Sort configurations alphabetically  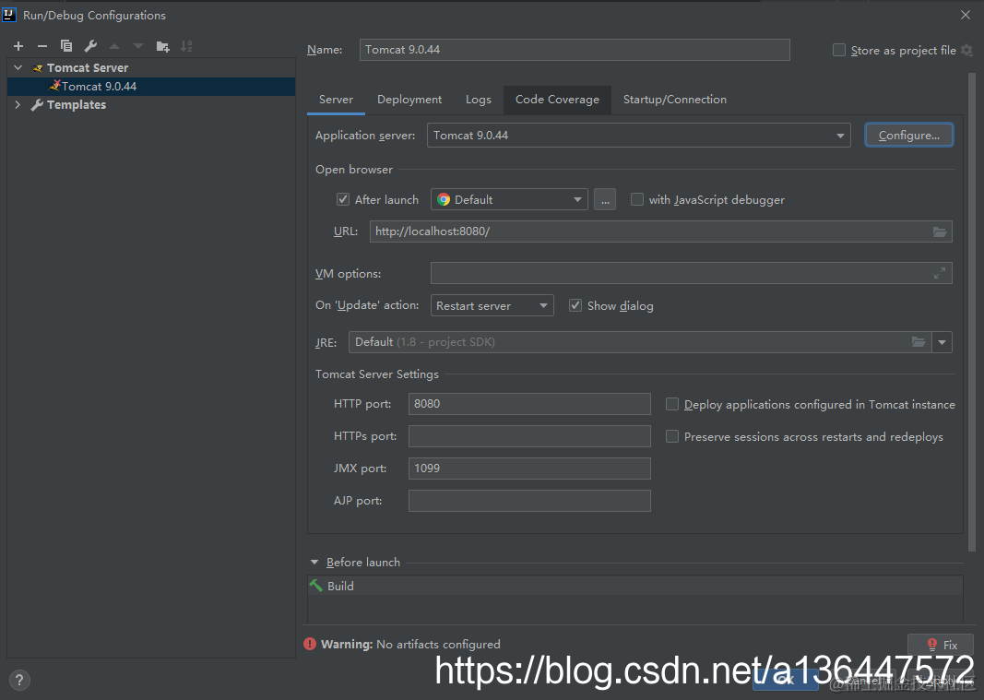pyautogui.click(x=186, y=46)
